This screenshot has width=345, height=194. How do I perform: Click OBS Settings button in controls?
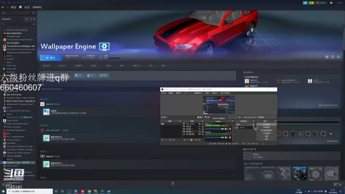267,136
